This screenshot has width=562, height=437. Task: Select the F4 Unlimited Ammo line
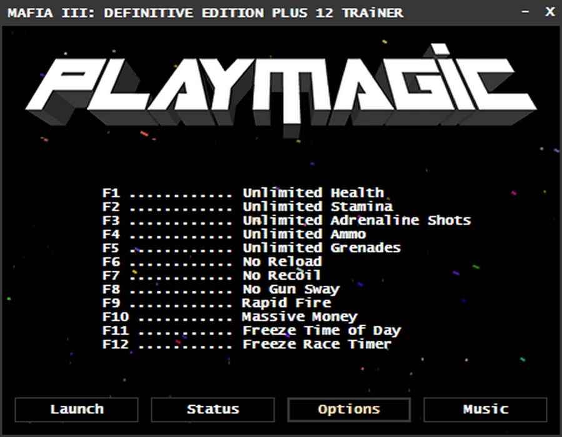click(234, 235)
